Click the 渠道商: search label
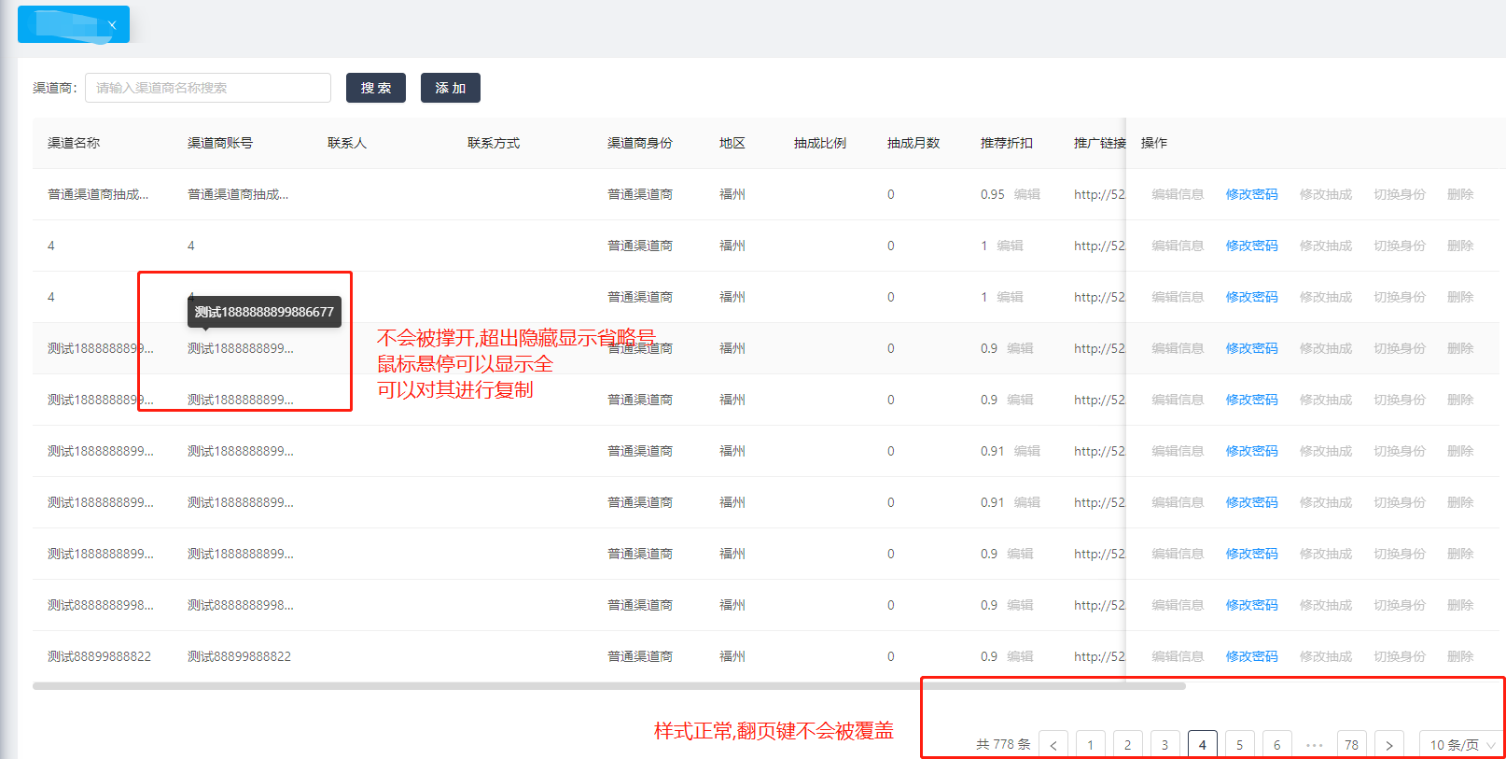The image size is (1506, 759). pos(54,88)
